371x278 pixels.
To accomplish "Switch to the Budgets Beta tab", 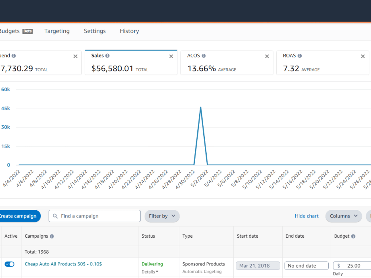I will pyautogui.click(x=16, y=31).
